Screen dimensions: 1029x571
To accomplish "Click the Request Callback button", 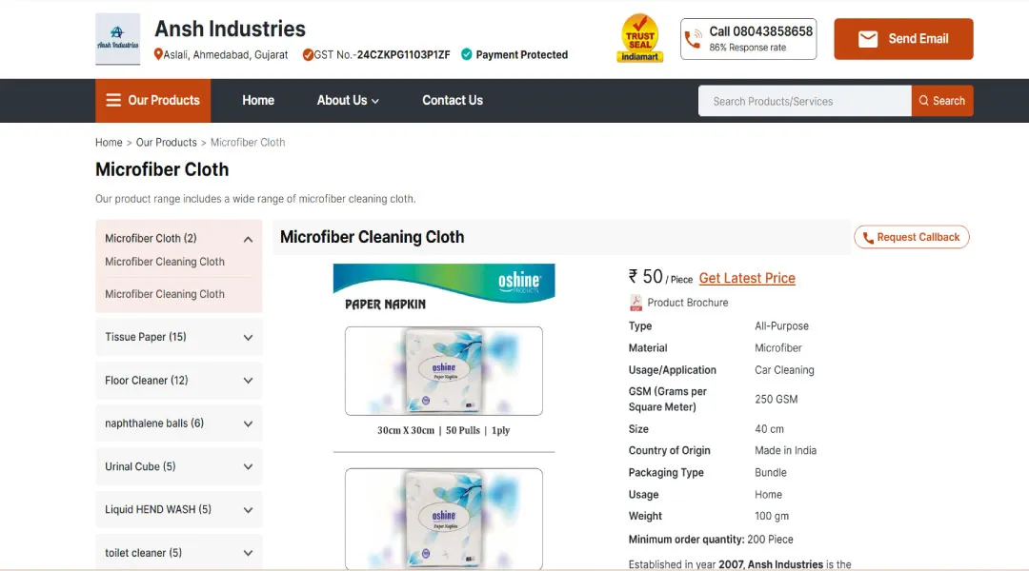I will [912, 237].
